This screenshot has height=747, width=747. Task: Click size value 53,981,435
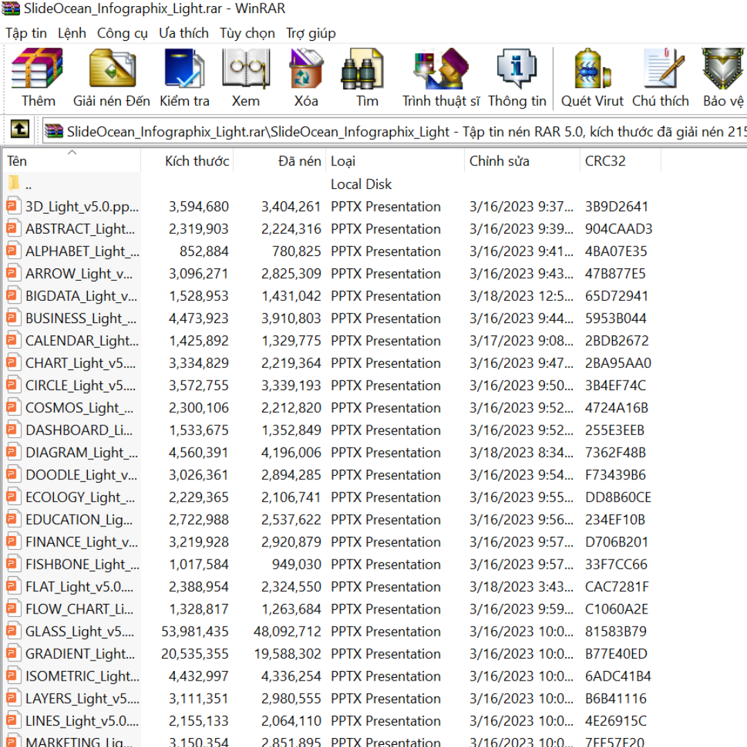click(195, 631)
